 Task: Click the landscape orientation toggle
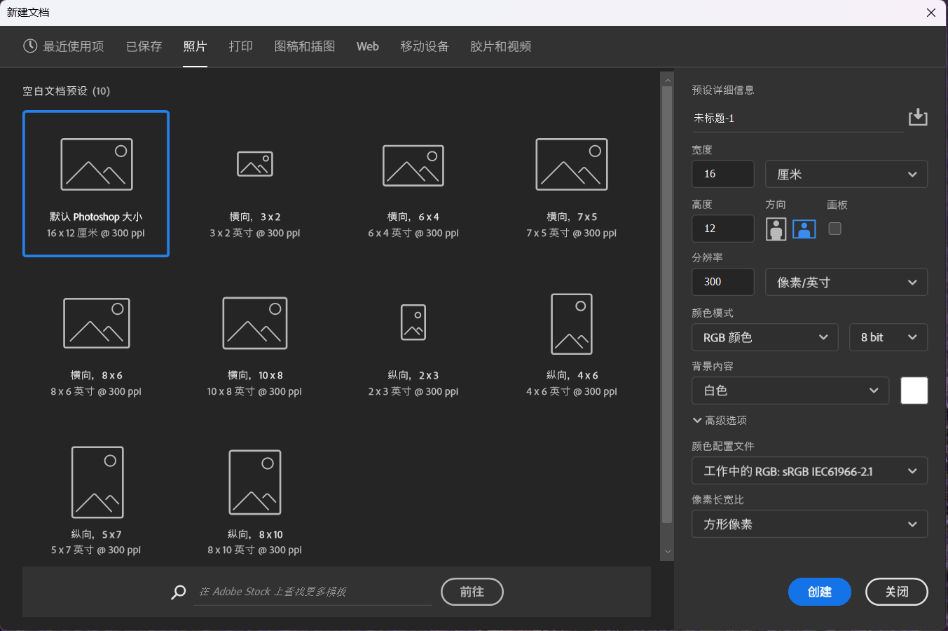pos(804,229)
